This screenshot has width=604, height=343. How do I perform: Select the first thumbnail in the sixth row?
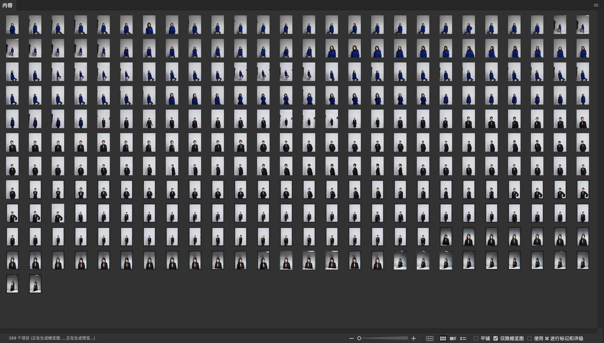(12, 142)
